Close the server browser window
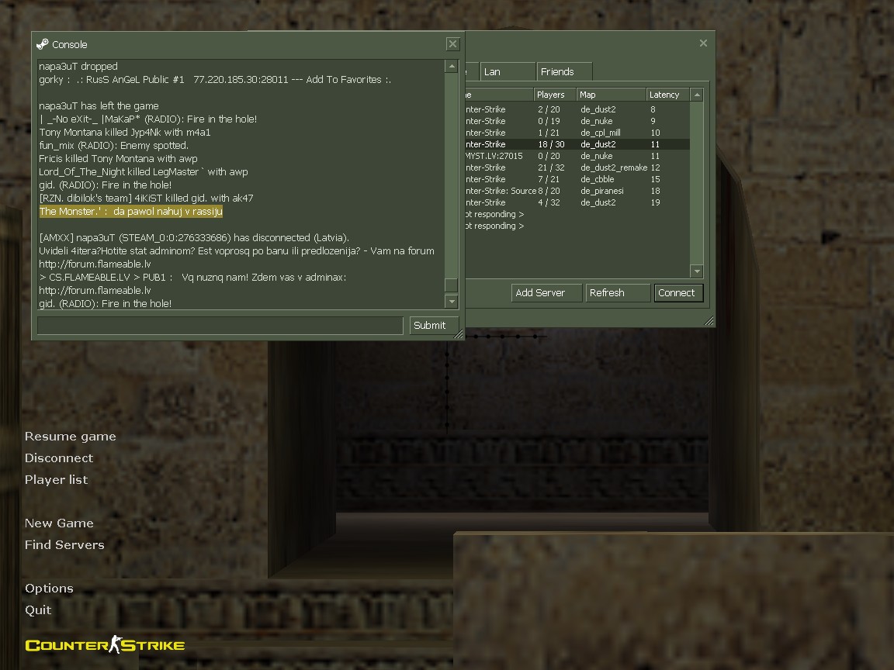894x670 pixels. [x=704, y=43]
